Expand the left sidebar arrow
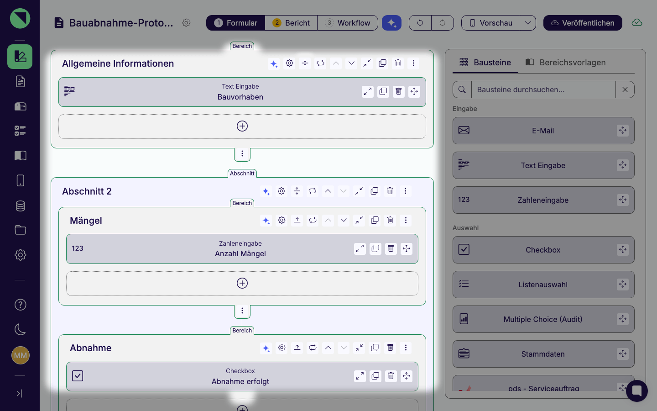 click(x=19, y=393)
